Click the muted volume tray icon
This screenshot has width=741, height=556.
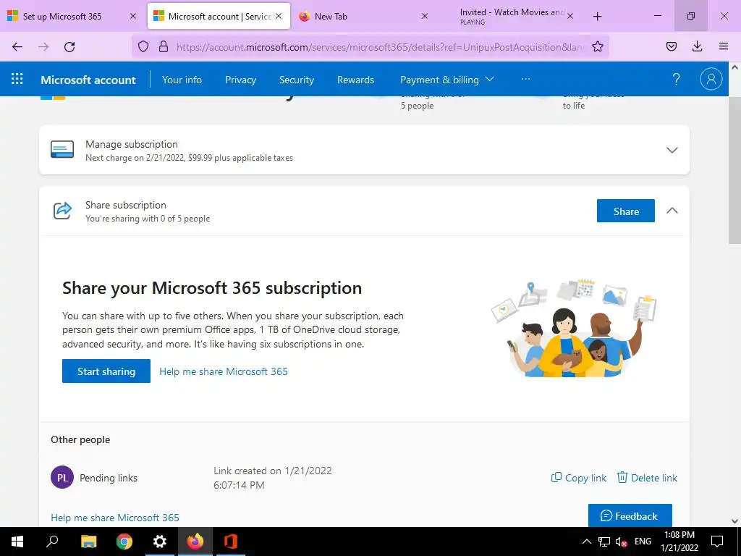tap(622, 542)
